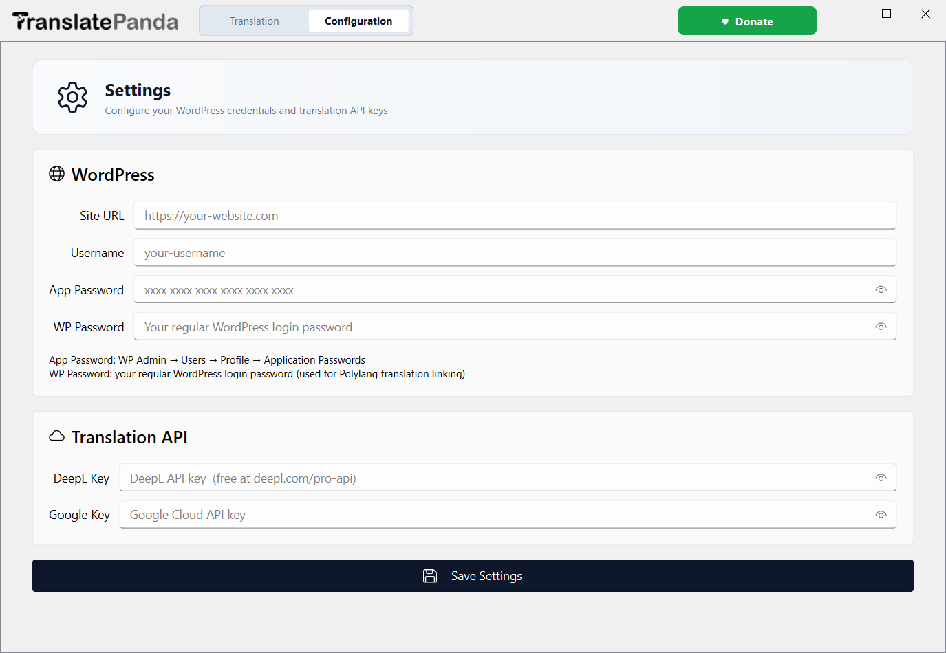
Task: Select the Configuration tab
Action: (358, 21)
